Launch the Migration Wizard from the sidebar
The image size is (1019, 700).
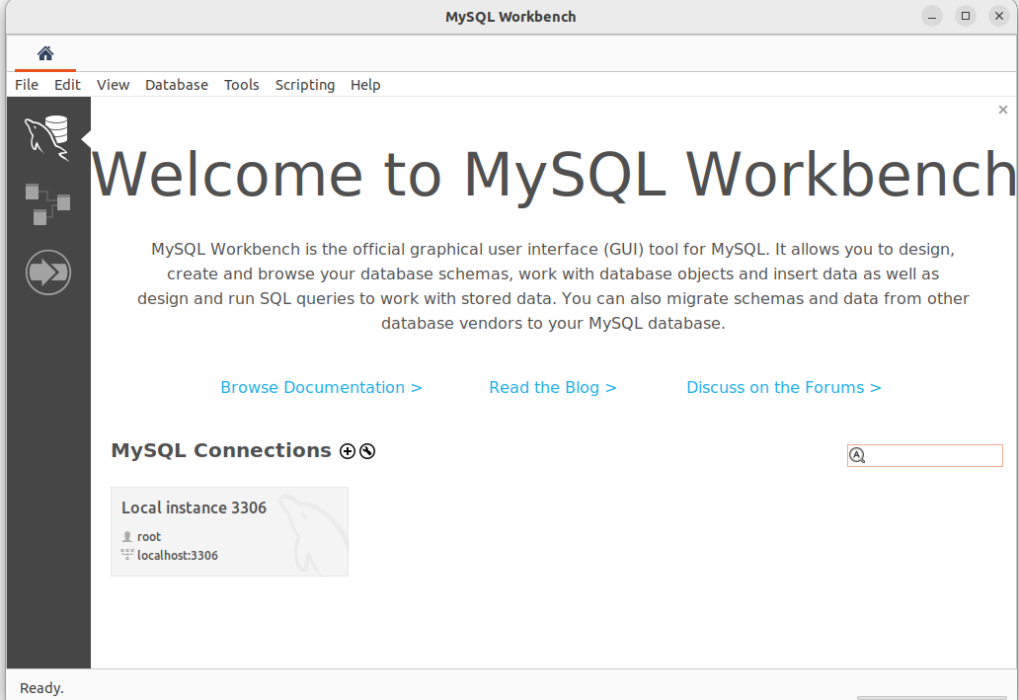[x=47, y=272]
